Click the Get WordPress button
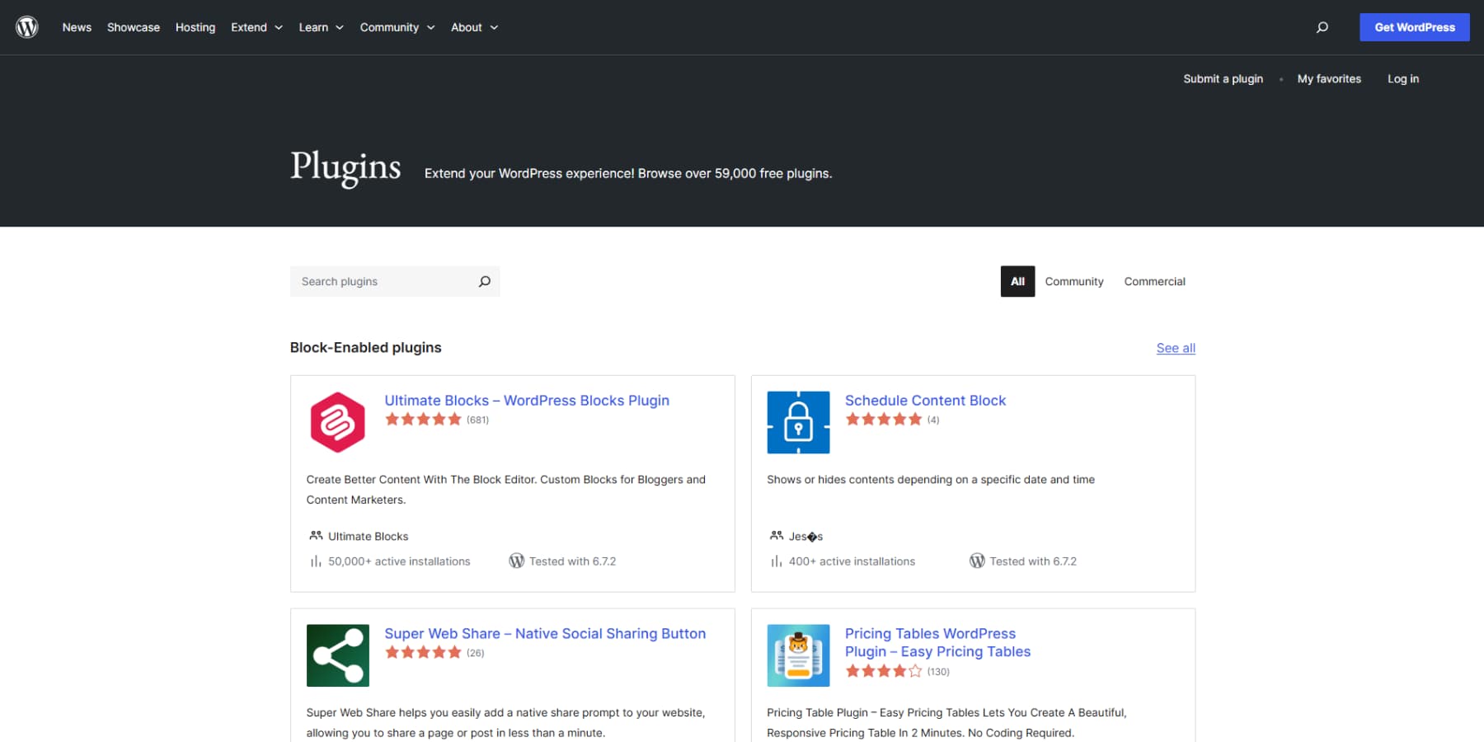Screen dimensions: 1484x742 pos(1414,26)
